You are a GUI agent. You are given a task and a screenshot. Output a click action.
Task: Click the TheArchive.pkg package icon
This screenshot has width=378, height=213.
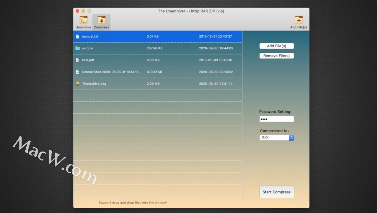click(78, 84)
